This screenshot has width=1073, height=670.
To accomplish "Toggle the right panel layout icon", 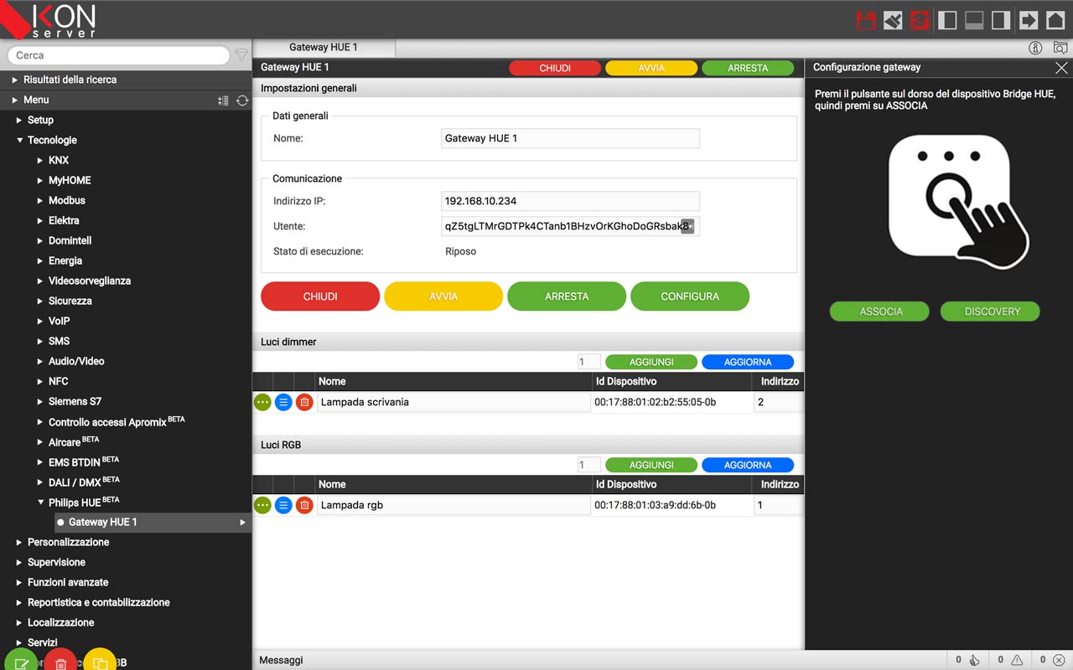I will pyautogui.click(x=1001, y=20).
